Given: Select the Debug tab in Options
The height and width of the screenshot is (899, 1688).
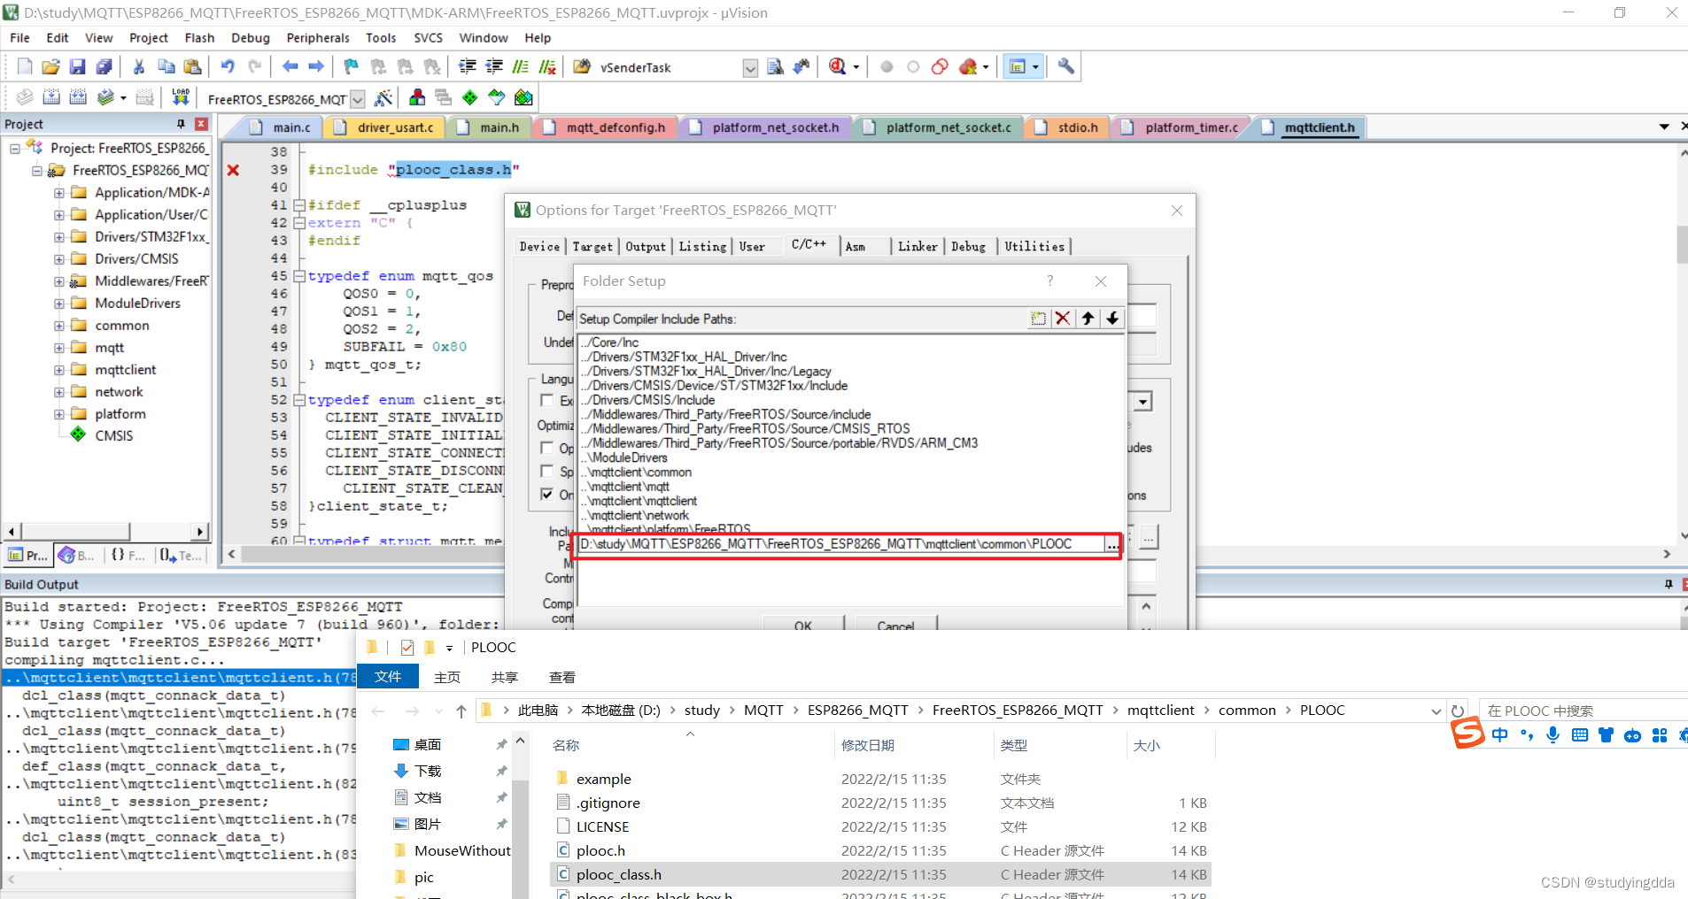Looking at the screenshot, I should (968, 247).
